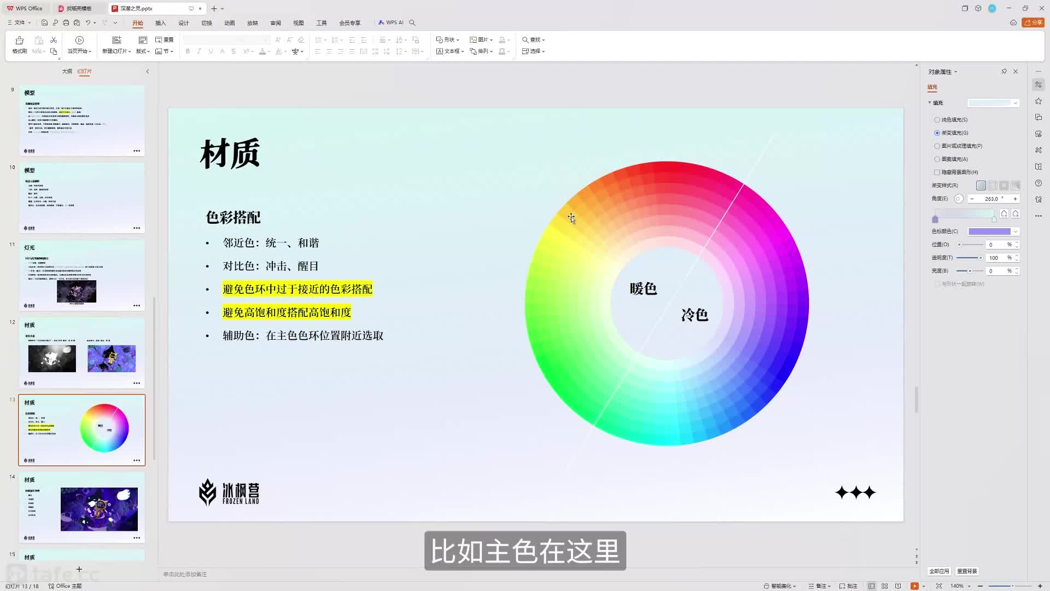1050x591 pixels.
Task: Close the 对象属性 properties panel
Action: [1016, 72]
